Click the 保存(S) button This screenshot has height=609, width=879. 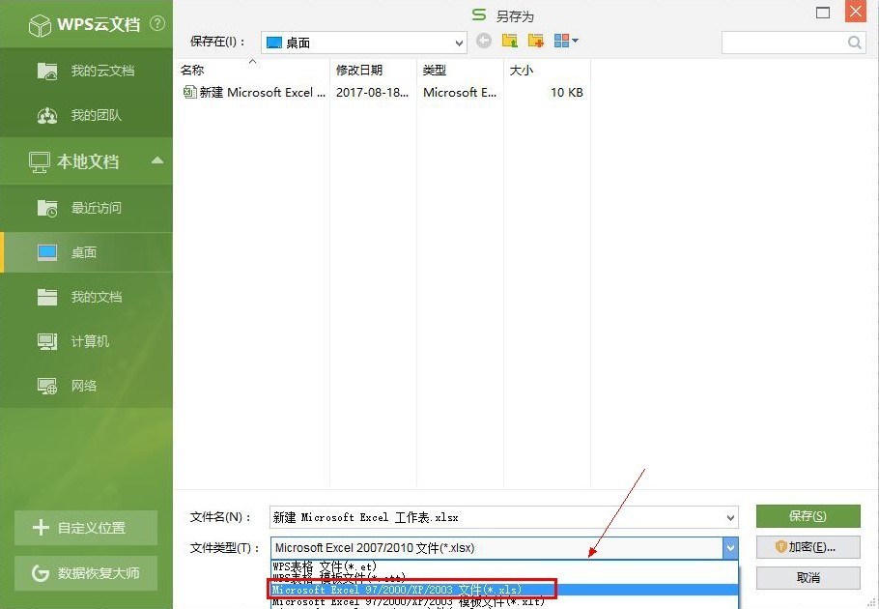pyautogui.click(x=808, y=516)
